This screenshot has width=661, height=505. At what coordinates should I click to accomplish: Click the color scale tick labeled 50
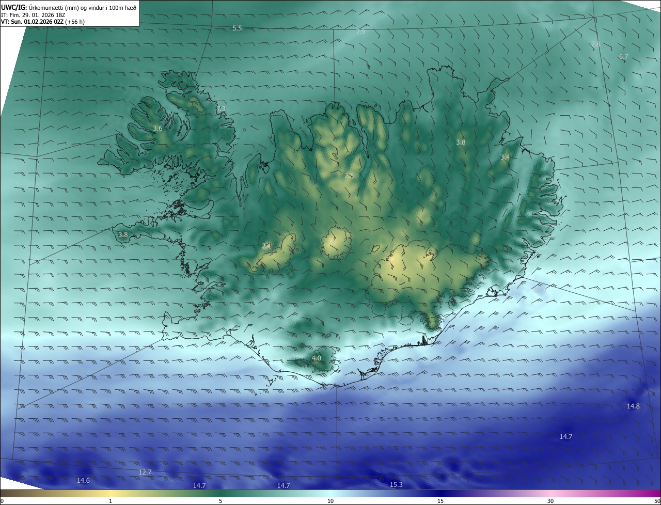pyautogui.click(x=657, y=501)
